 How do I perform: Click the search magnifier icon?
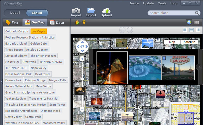pos(197,13)
